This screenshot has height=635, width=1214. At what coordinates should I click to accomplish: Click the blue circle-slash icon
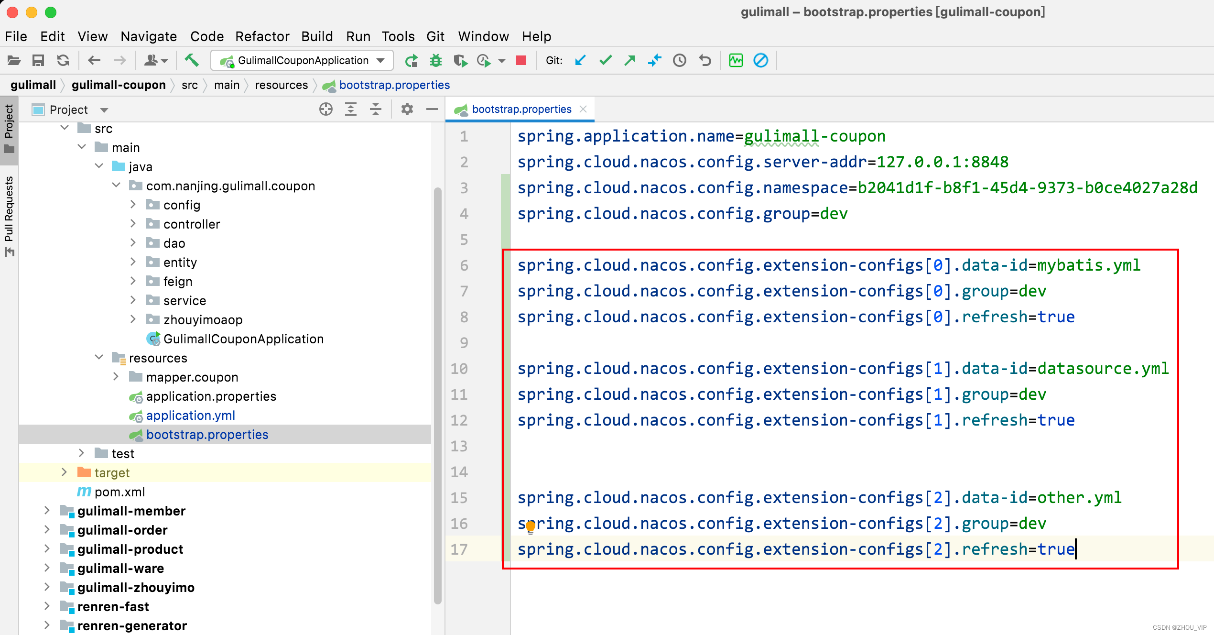tap(761, 60)
